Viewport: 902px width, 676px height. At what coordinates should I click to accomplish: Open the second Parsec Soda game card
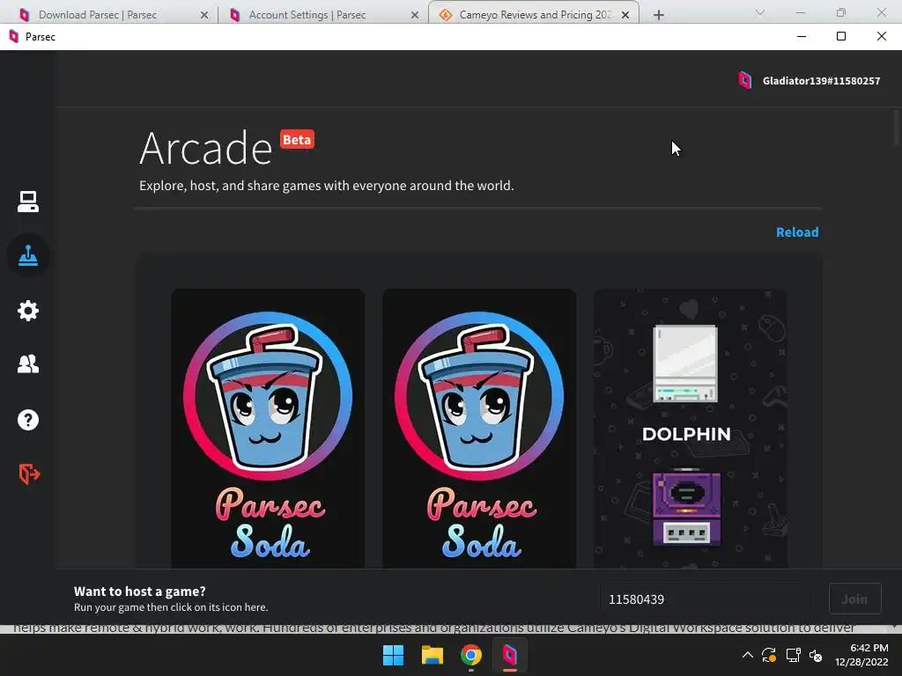(x=479, y=429)
